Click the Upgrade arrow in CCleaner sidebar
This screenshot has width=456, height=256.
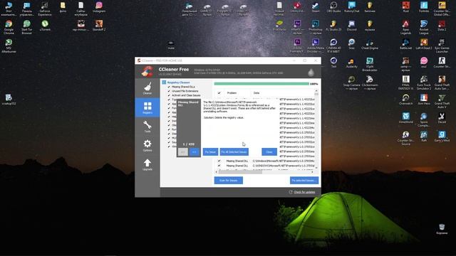coord(147,164)
